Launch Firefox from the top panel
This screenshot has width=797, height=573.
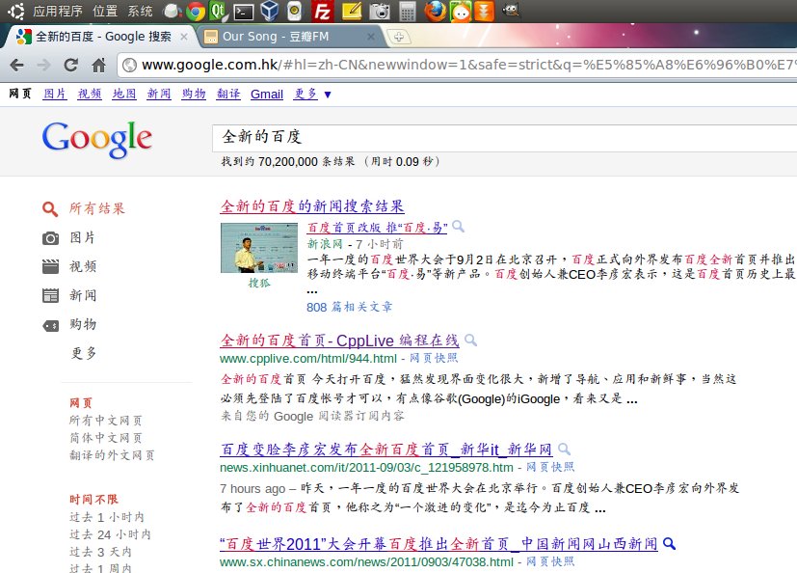(435, 11)
